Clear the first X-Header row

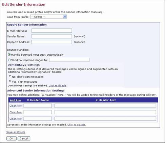click(x=16, y=106)
